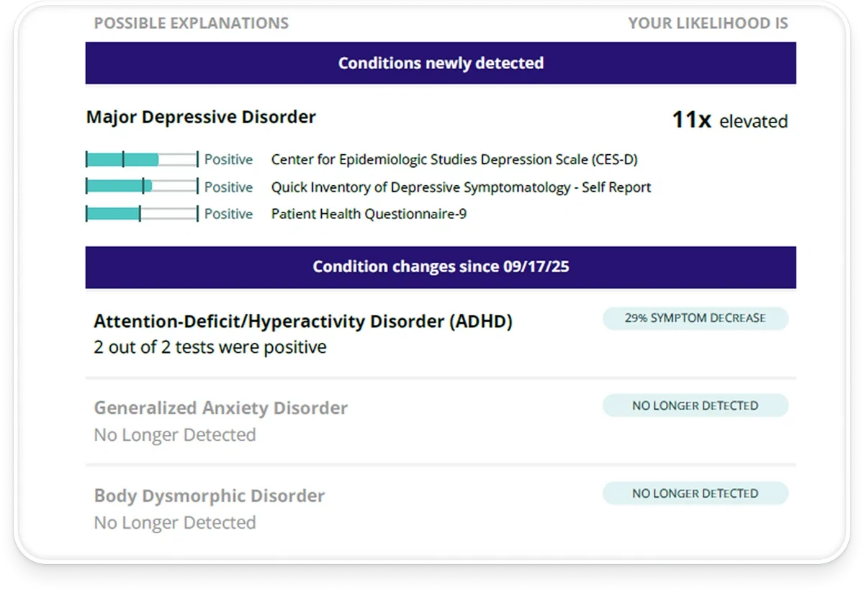
Task: Open Quick Inventory of Depressive Symptomatology - Self Report
Action: coord(461,187)
